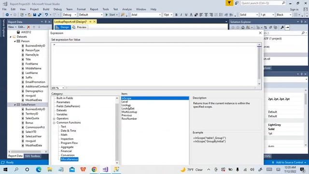Click the red Delete X in Report Data
This screenshot has width=309, height=174.
28,27
